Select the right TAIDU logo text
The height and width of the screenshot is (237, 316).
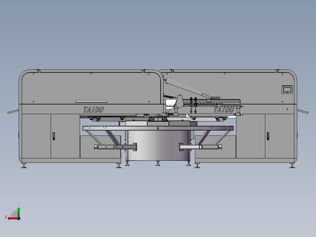pyautogui.click(x=224, y=110)
